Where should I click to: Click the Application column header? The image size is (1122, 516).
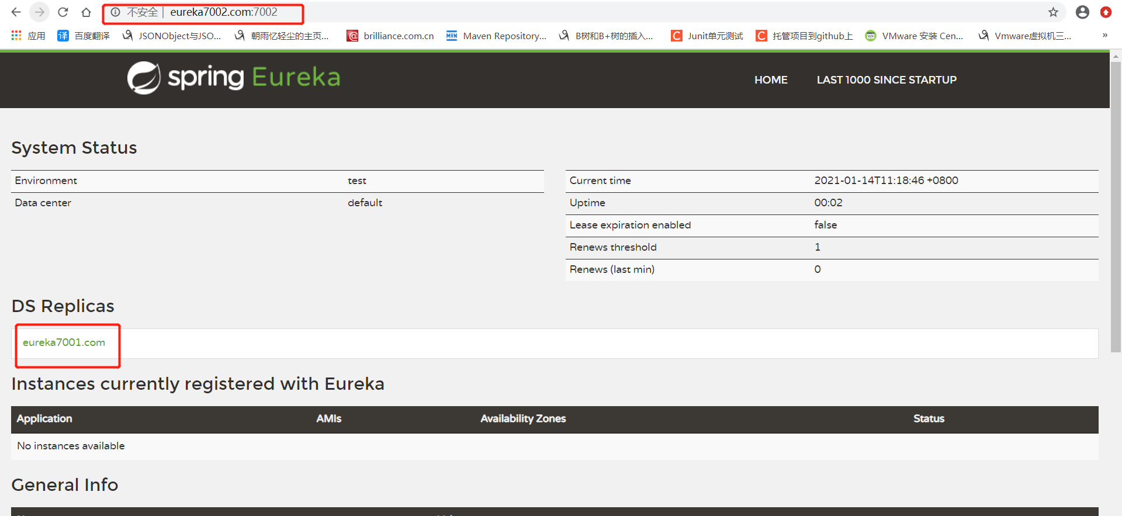[x=44, y=418]
